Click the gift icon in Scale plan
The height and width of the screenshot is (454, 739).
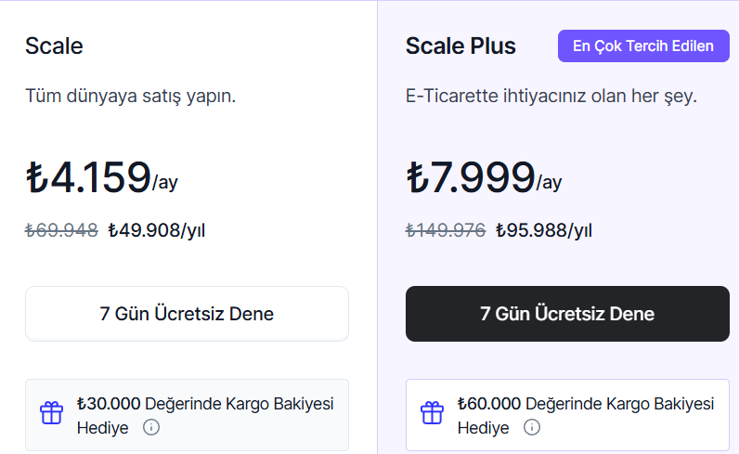pyautogui.click(x=51, y=413)
